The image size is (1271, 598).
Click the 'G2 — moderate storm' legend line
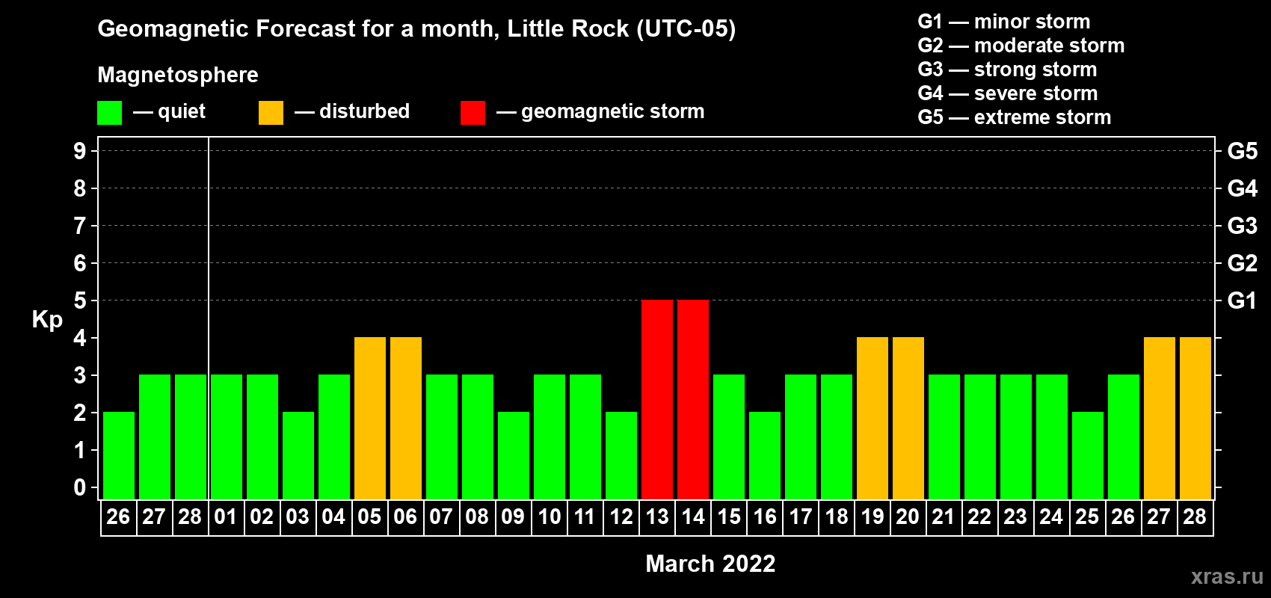[x=1021, y=46]
